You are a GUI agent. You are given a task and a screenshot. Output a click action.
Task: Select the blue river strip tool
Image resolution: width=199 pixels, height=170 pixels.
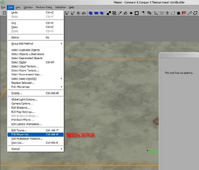tap(96, 13)
